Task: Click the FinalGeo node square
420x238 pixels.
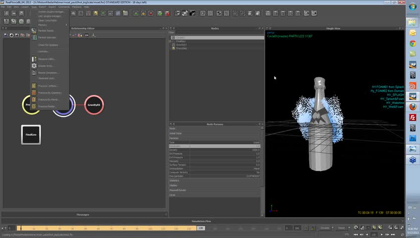Action: [x=31, y=134]
